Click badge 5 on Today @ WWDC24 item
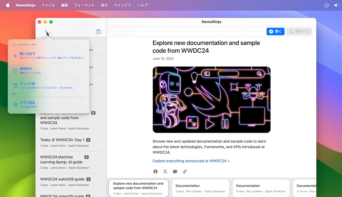342x197 pixels. (88, 140)
